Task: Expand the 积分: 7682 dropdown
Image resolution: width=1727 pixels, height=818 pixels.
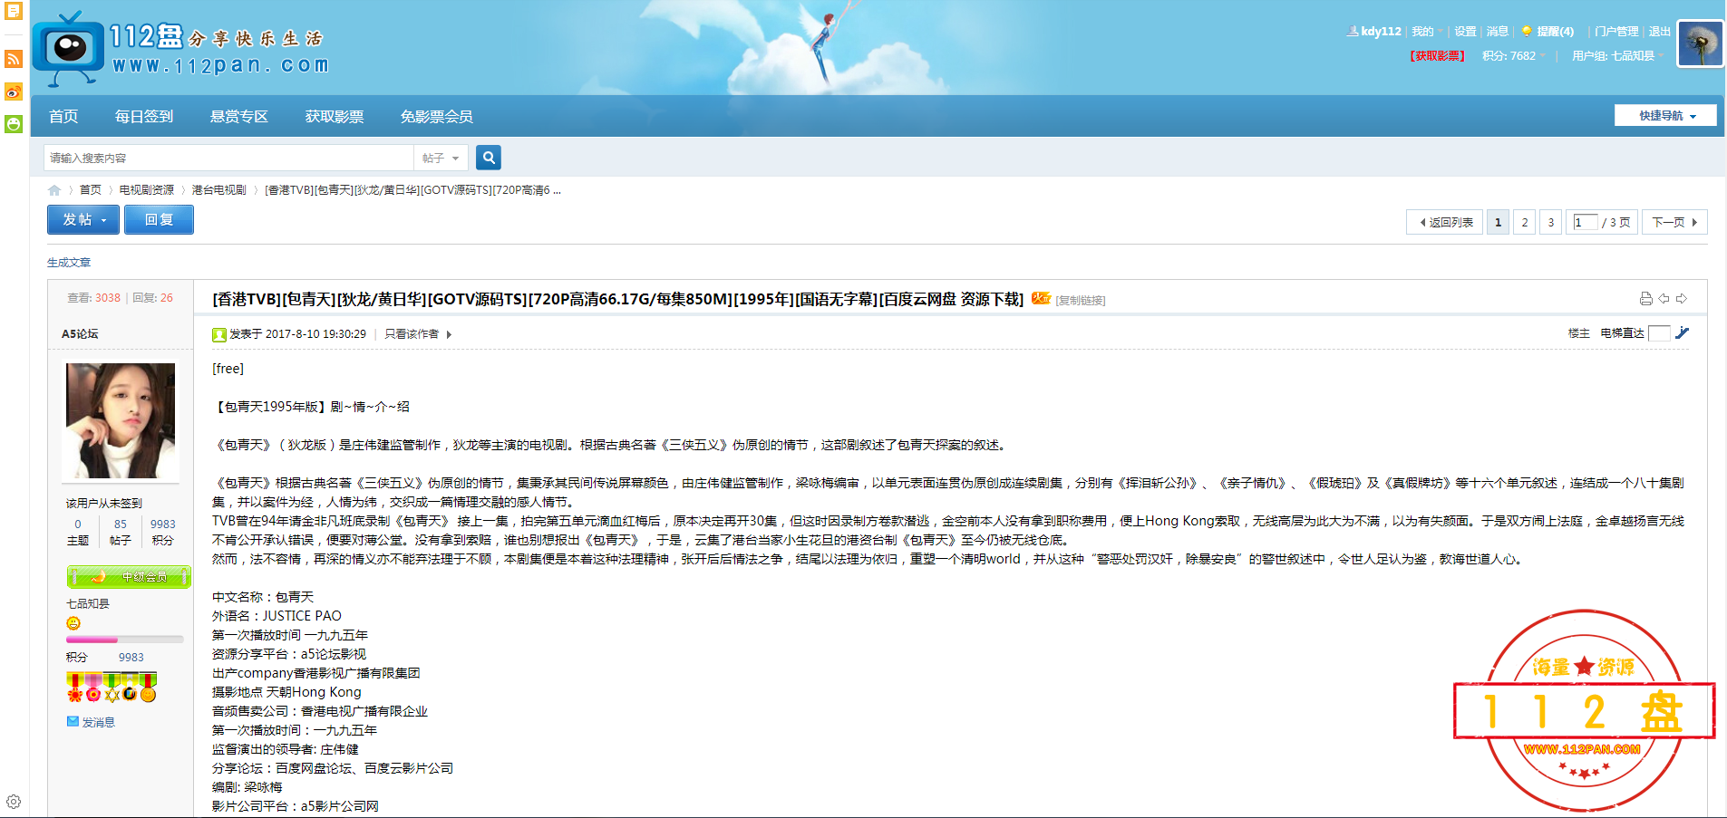Action: (x=1514, y=56)
